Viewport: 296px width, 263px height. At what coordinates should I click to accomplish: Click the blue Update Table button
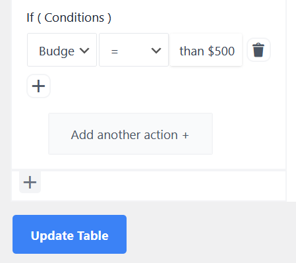[x=69, y=234]
